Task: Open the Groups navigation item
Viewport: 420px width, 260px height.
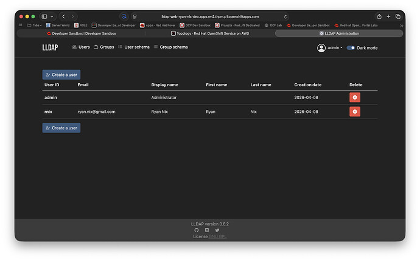Action: [x=103, y=47]
